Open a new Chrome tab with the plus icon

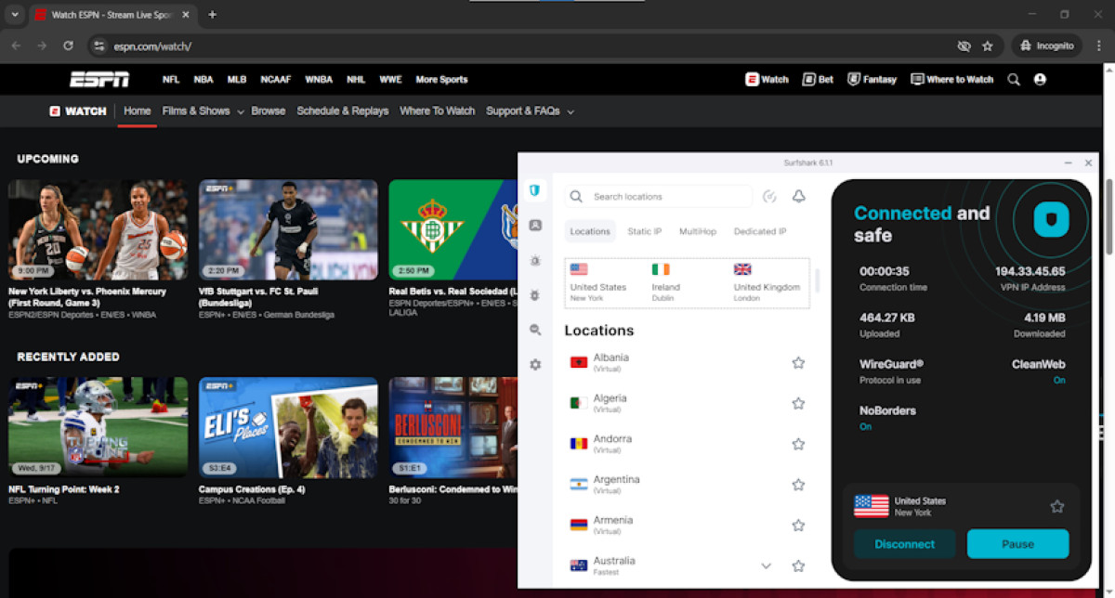point(212,14)
